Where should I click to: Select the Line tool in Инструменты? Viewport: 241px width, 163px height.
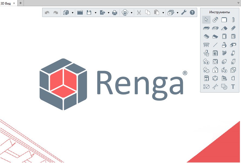pos(215,45)
